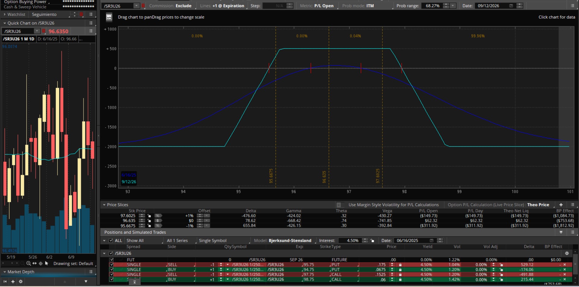Open the chart image icon beside drag hint
The height and width of the screenshot is (287, 579).
click(x=109, y=17)
